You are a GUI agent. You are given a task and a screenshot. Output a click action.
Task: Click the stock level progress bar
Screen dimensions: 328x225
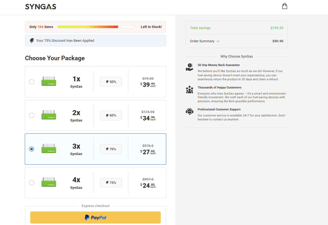96,27
